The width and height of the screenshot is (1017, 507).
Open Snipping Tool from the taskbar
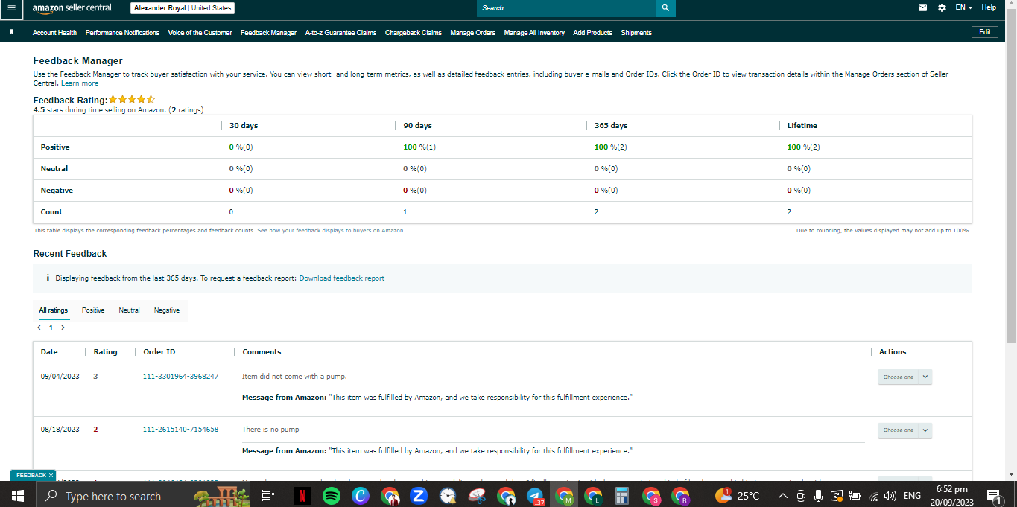(x=477, y=495)
